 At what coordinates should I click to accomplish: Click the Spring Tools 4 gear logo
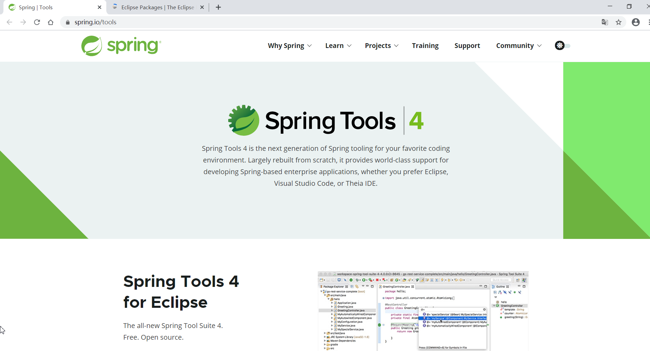(x=244, y=120)
